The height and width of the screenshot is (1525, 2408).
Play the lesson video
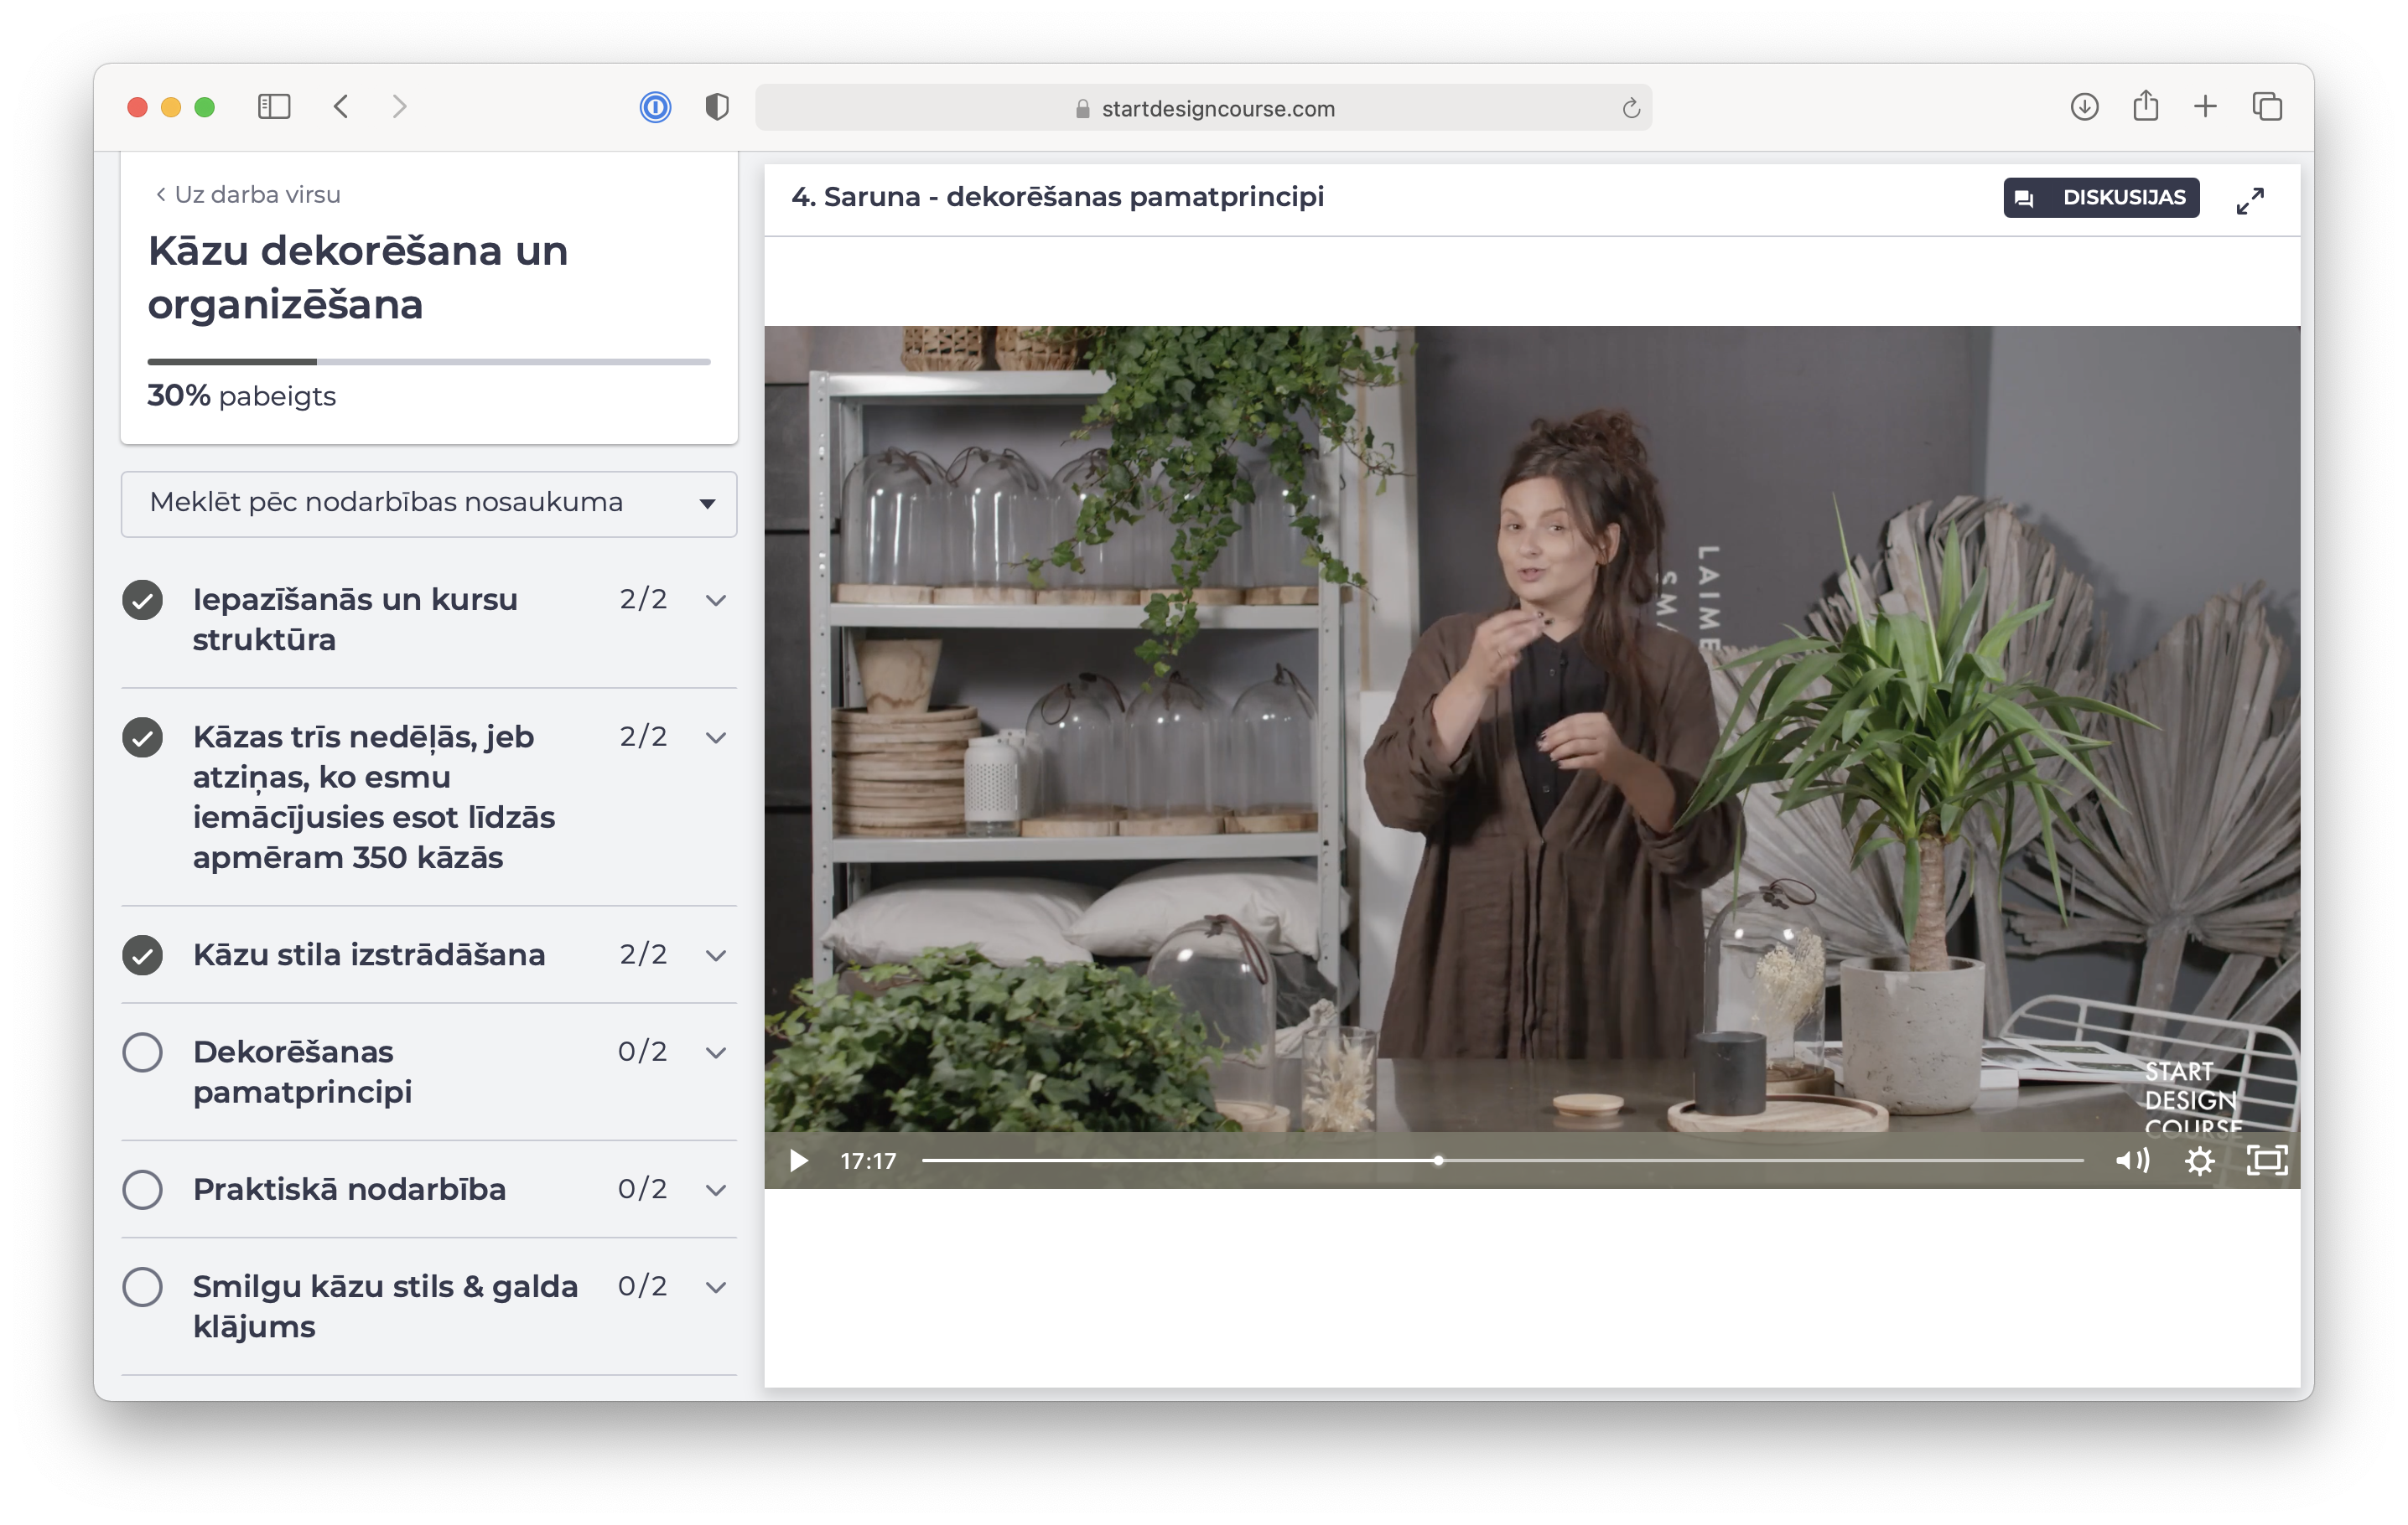click(798, 1161)
